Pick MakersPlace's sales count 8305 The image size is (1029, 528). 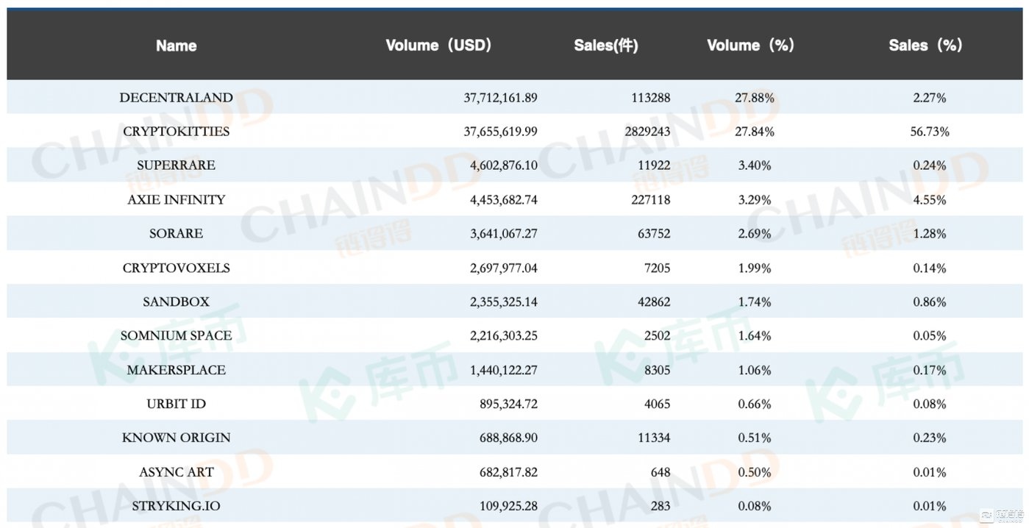tap(657, 371)
